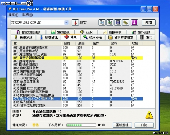The width and height of the screenshot is (170, 135).
Task: Close the HD Tune Pro window
Action: click(155, 9)
